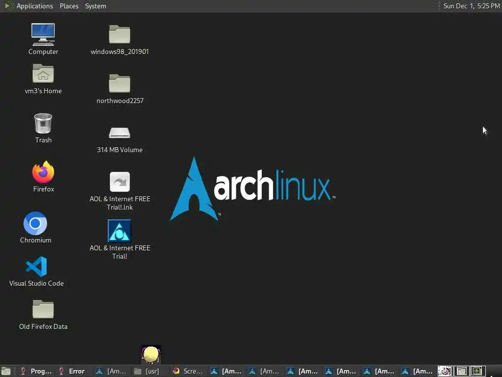Screen dimensions: 502x377
Task: Open the System menu
Action: click(x=96, y=6)
